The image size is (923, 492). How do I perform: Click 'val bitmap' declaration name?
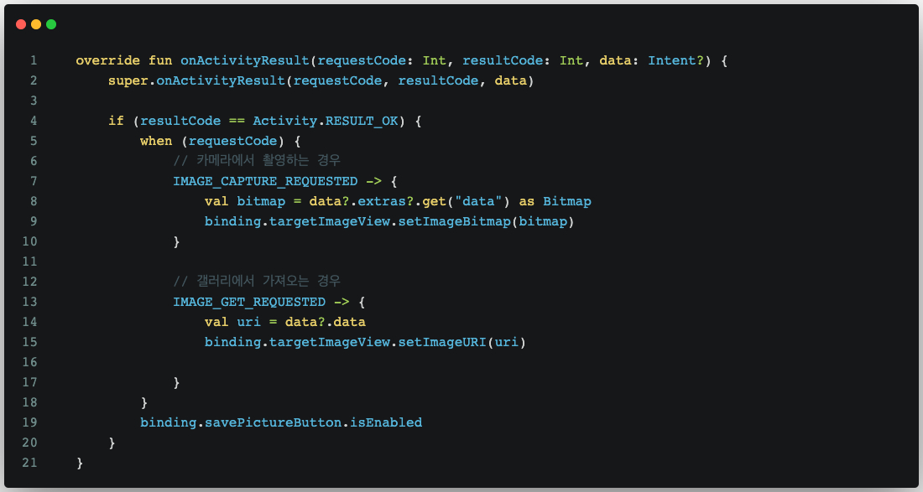(261, 201)
